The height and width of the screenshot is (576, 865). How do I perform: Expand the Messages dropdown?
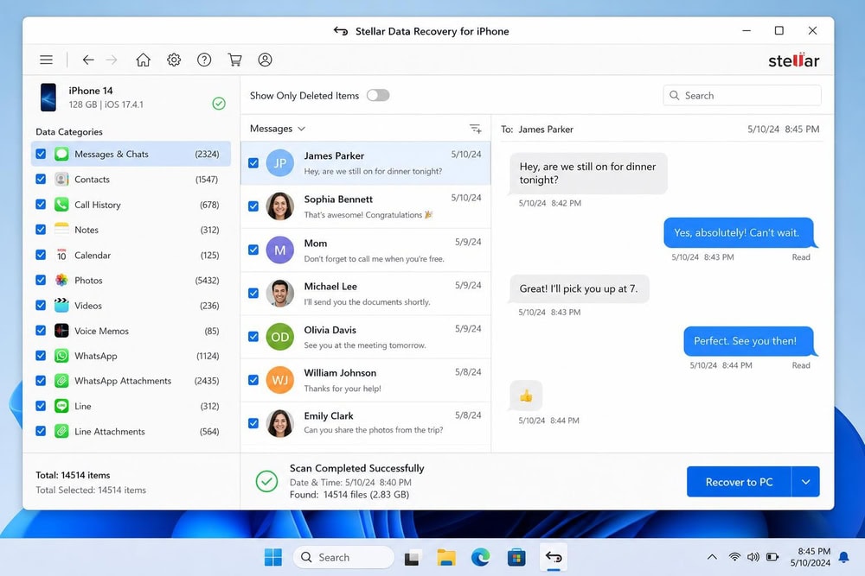pyautogui.click(x=278, y=129)
